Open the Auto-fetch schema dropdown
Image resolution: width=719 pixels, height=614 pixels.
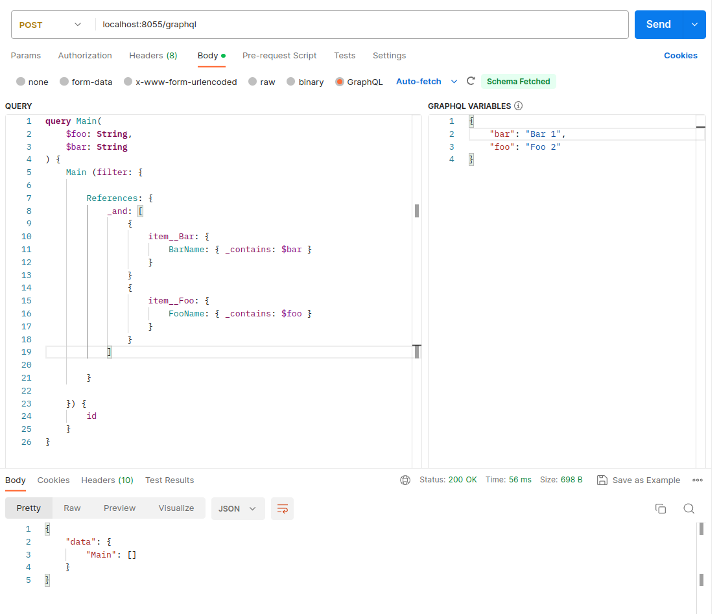pyautogui.click(x=454, y=81)
